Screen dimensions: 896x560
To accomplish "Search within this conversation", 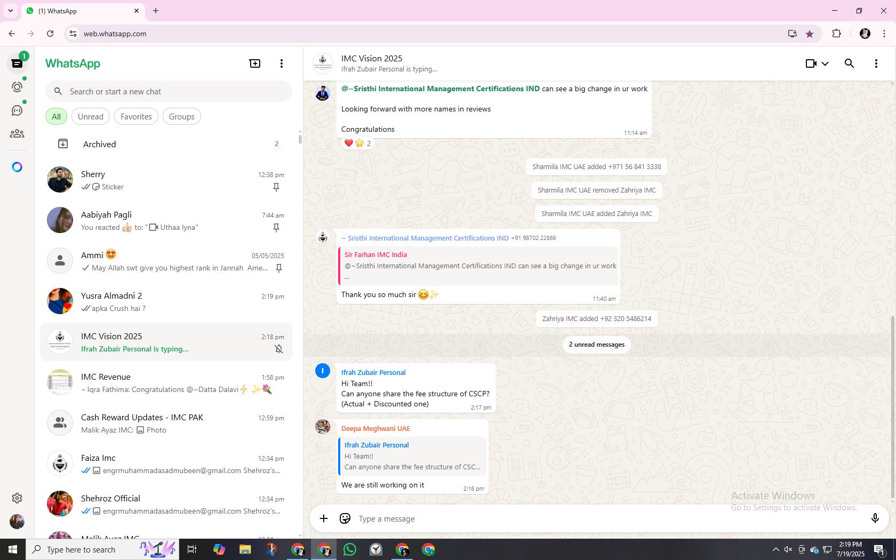I will [x=850, y=63].
